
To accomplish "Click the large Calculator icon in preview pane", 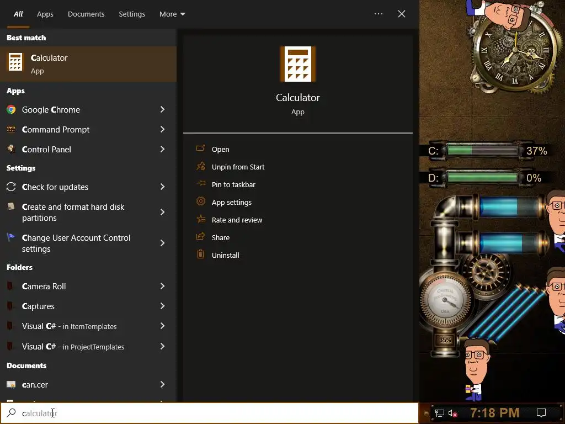I will tap(297, 64).
